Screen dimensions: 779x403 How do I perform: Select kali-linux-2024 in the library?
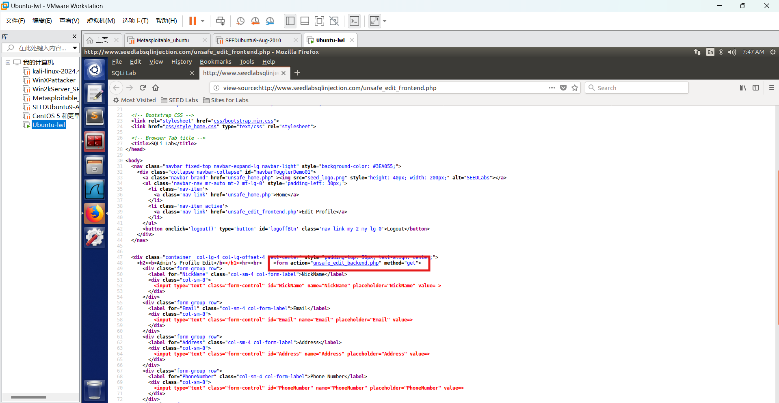click(51, 71)
